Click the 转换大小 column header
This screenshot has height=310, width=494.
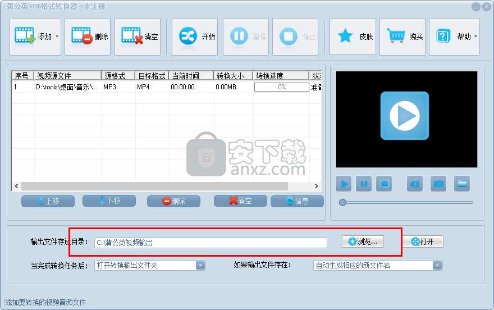pyautogui.click(x=233, y=76)
